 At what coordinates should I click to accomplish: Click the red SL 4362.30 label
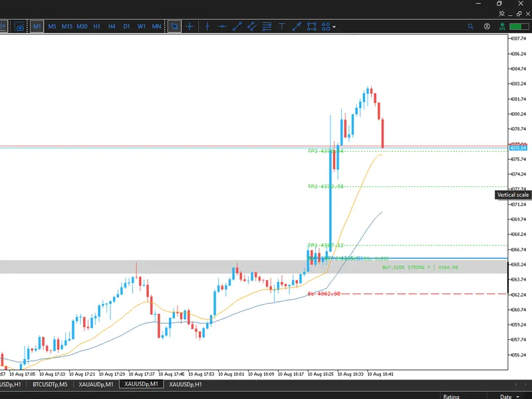(324, 293)
